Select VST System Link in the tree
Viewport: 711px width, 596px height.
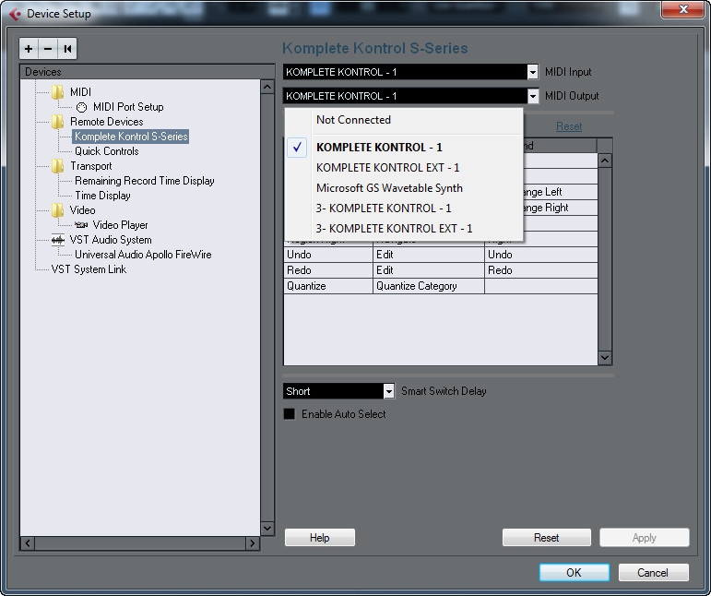point(89,269)
